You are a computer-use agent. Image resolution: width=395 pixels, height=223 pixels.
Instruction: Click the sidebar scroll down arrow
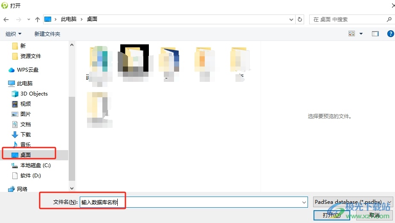pos(72,188)
